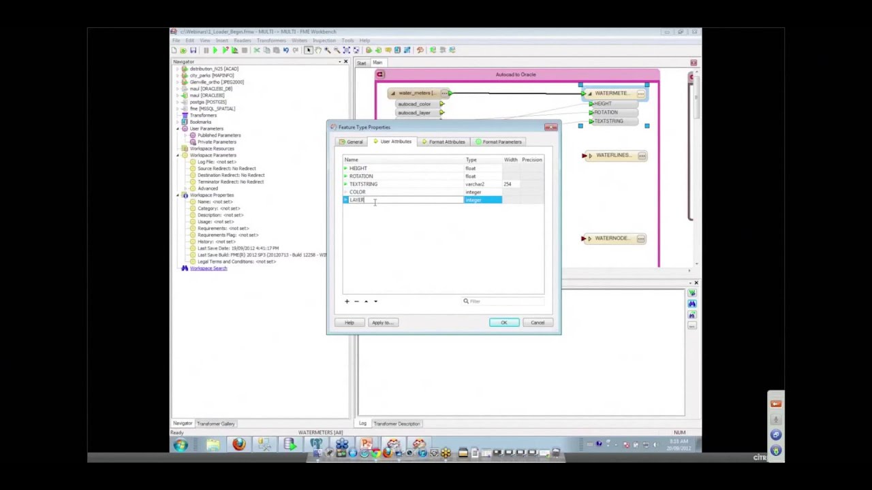
Task: Click the 254 width cell
Action: tap(510, 184)
